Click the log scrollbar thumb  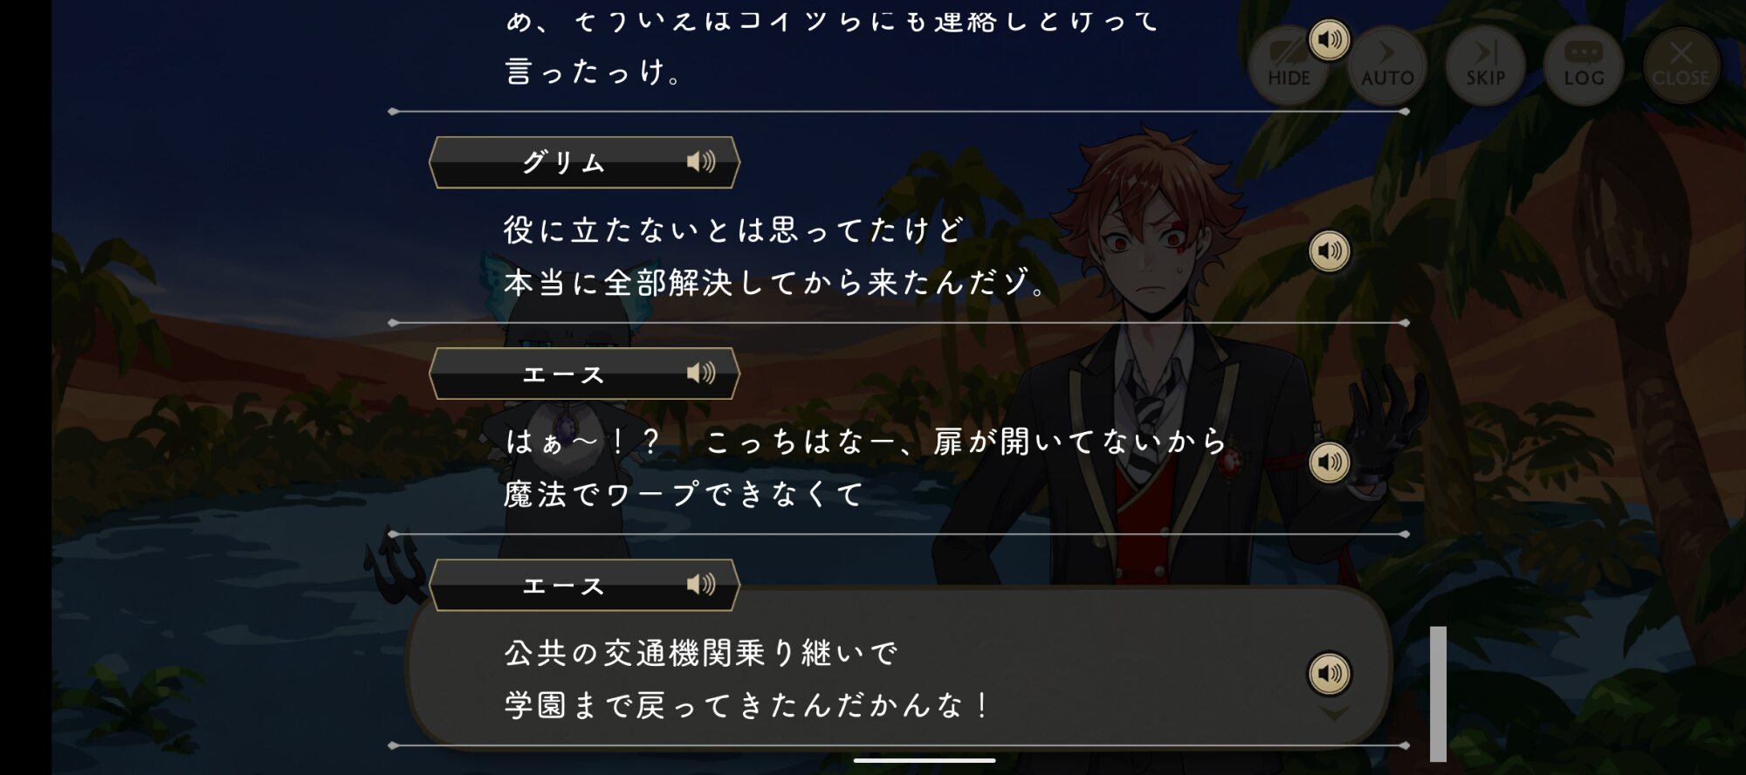point(1438,694)
